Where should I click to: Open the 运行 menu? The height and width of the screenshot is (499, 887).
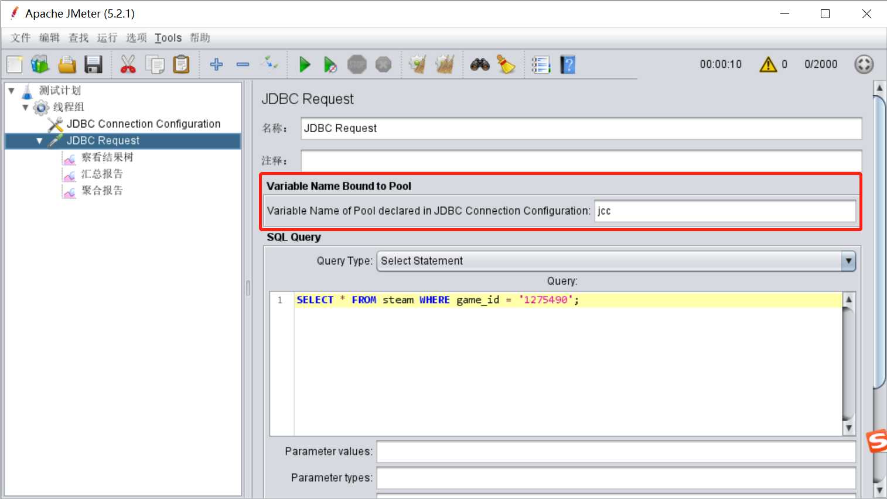coord(107,38)
